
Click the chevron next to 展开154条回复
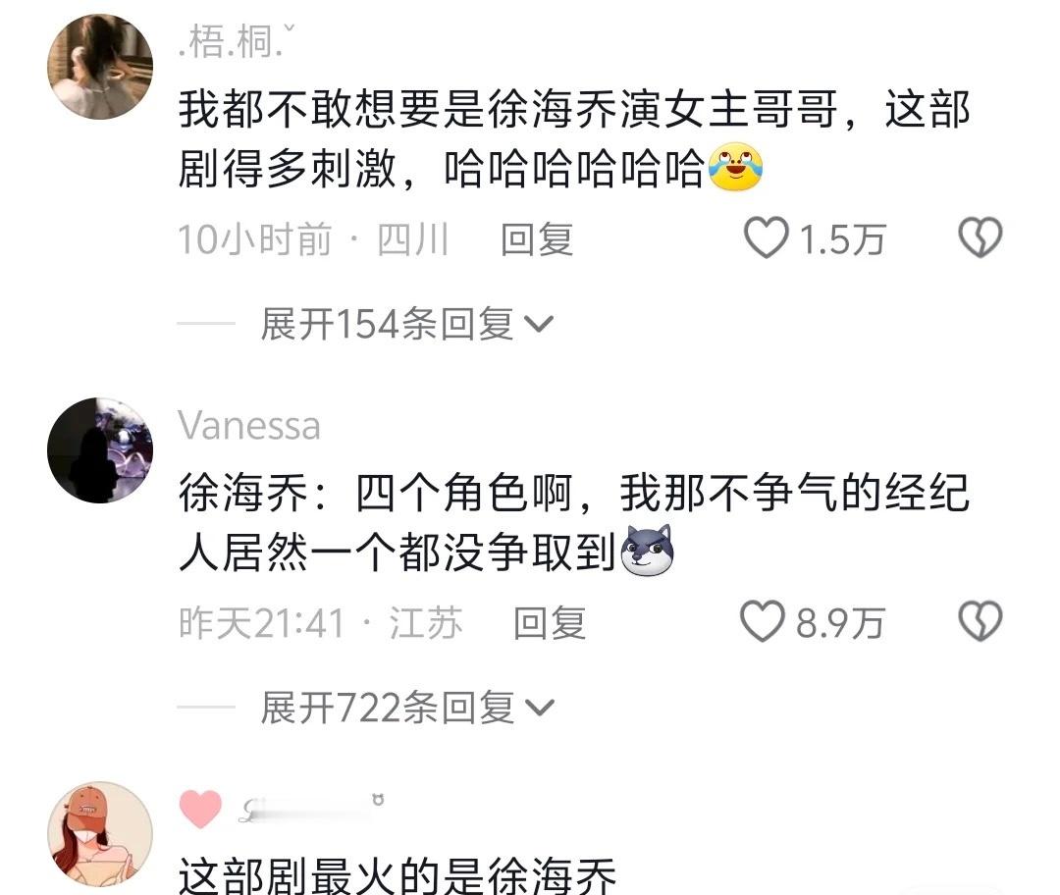[x=540, y=325]
